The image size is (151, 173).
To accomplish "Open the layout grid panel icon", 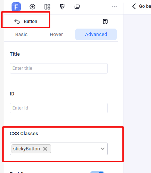I will point(47,7).
